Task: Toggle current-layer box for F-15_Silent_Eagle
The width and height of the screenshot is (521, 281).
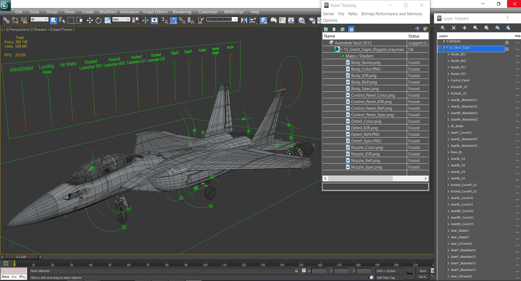Action: [x=507, y=49]
